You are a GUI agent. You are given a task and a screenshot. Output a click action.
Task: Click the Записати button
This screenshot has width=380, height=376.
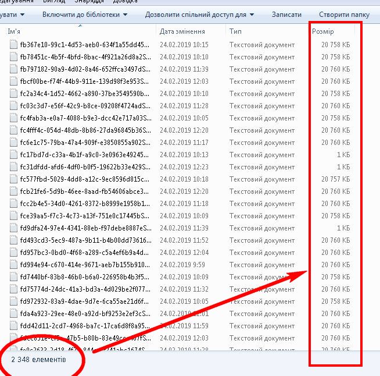[x=286, y=15]
